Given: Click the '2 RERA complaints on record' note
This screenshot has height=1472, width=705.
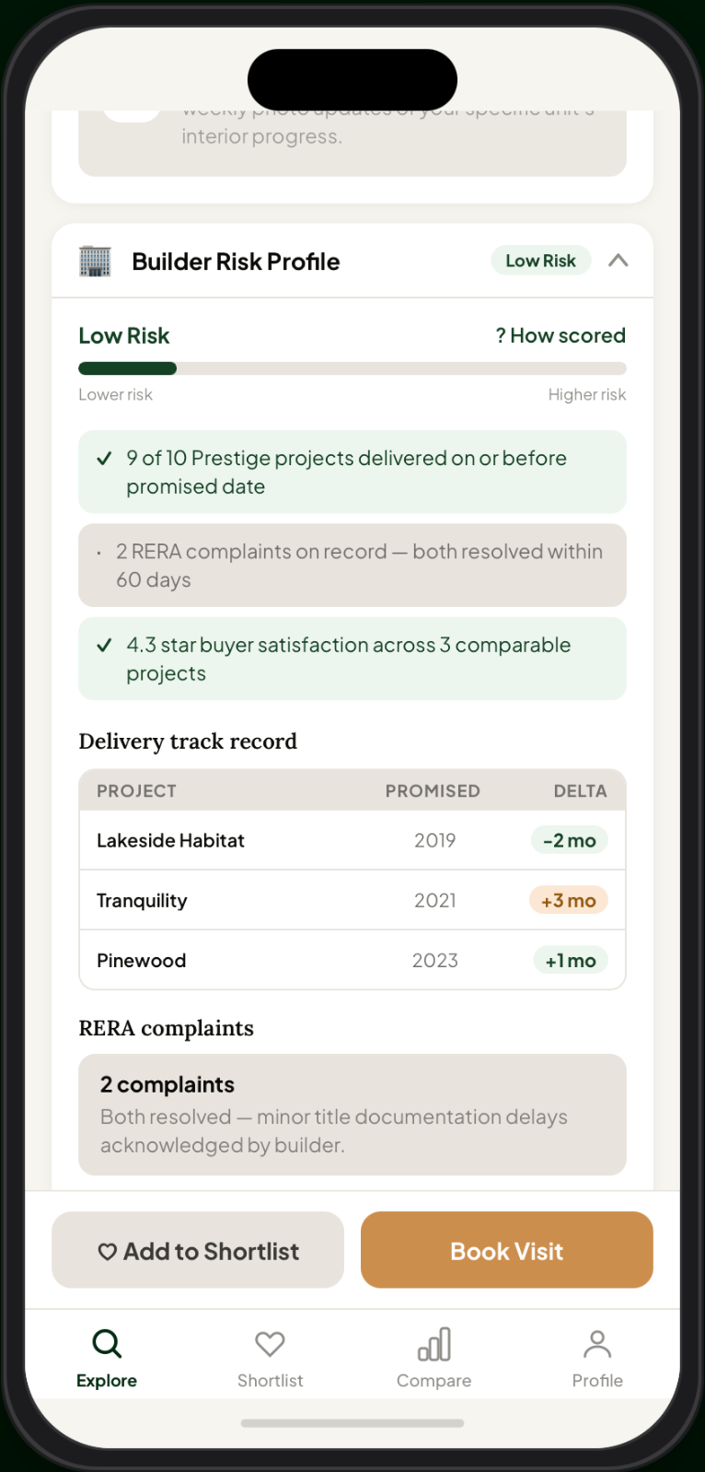Looking at the screenshot, I should (x=352, y=566).
